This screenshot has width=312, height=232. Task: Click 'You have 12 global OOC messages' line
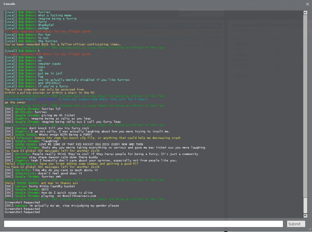coord(52,167)
